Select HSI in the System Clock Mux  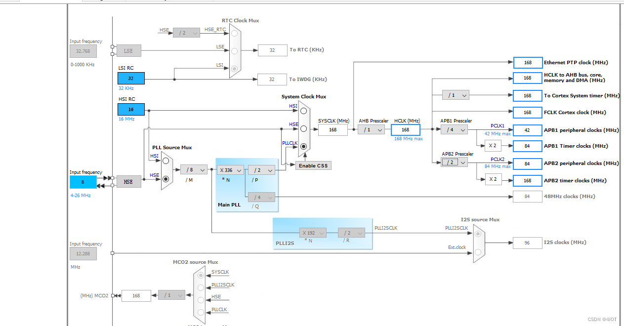tap(303, 110)
